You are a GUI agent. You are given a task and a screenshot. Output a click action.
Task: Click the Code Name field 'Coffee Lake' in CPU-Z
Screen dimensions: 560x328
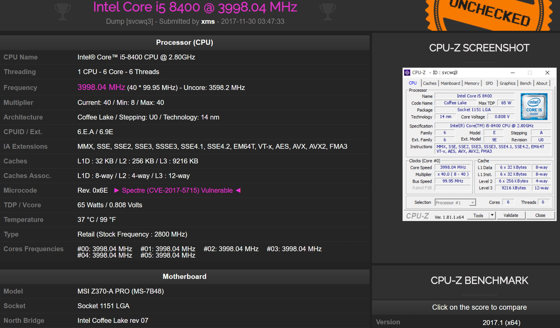[455, 103]
